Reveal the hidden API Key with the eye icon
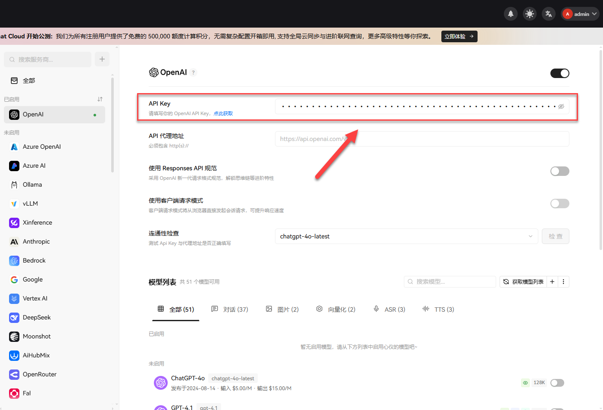Viewport: 603px width, 410px height. pos(561,106)
